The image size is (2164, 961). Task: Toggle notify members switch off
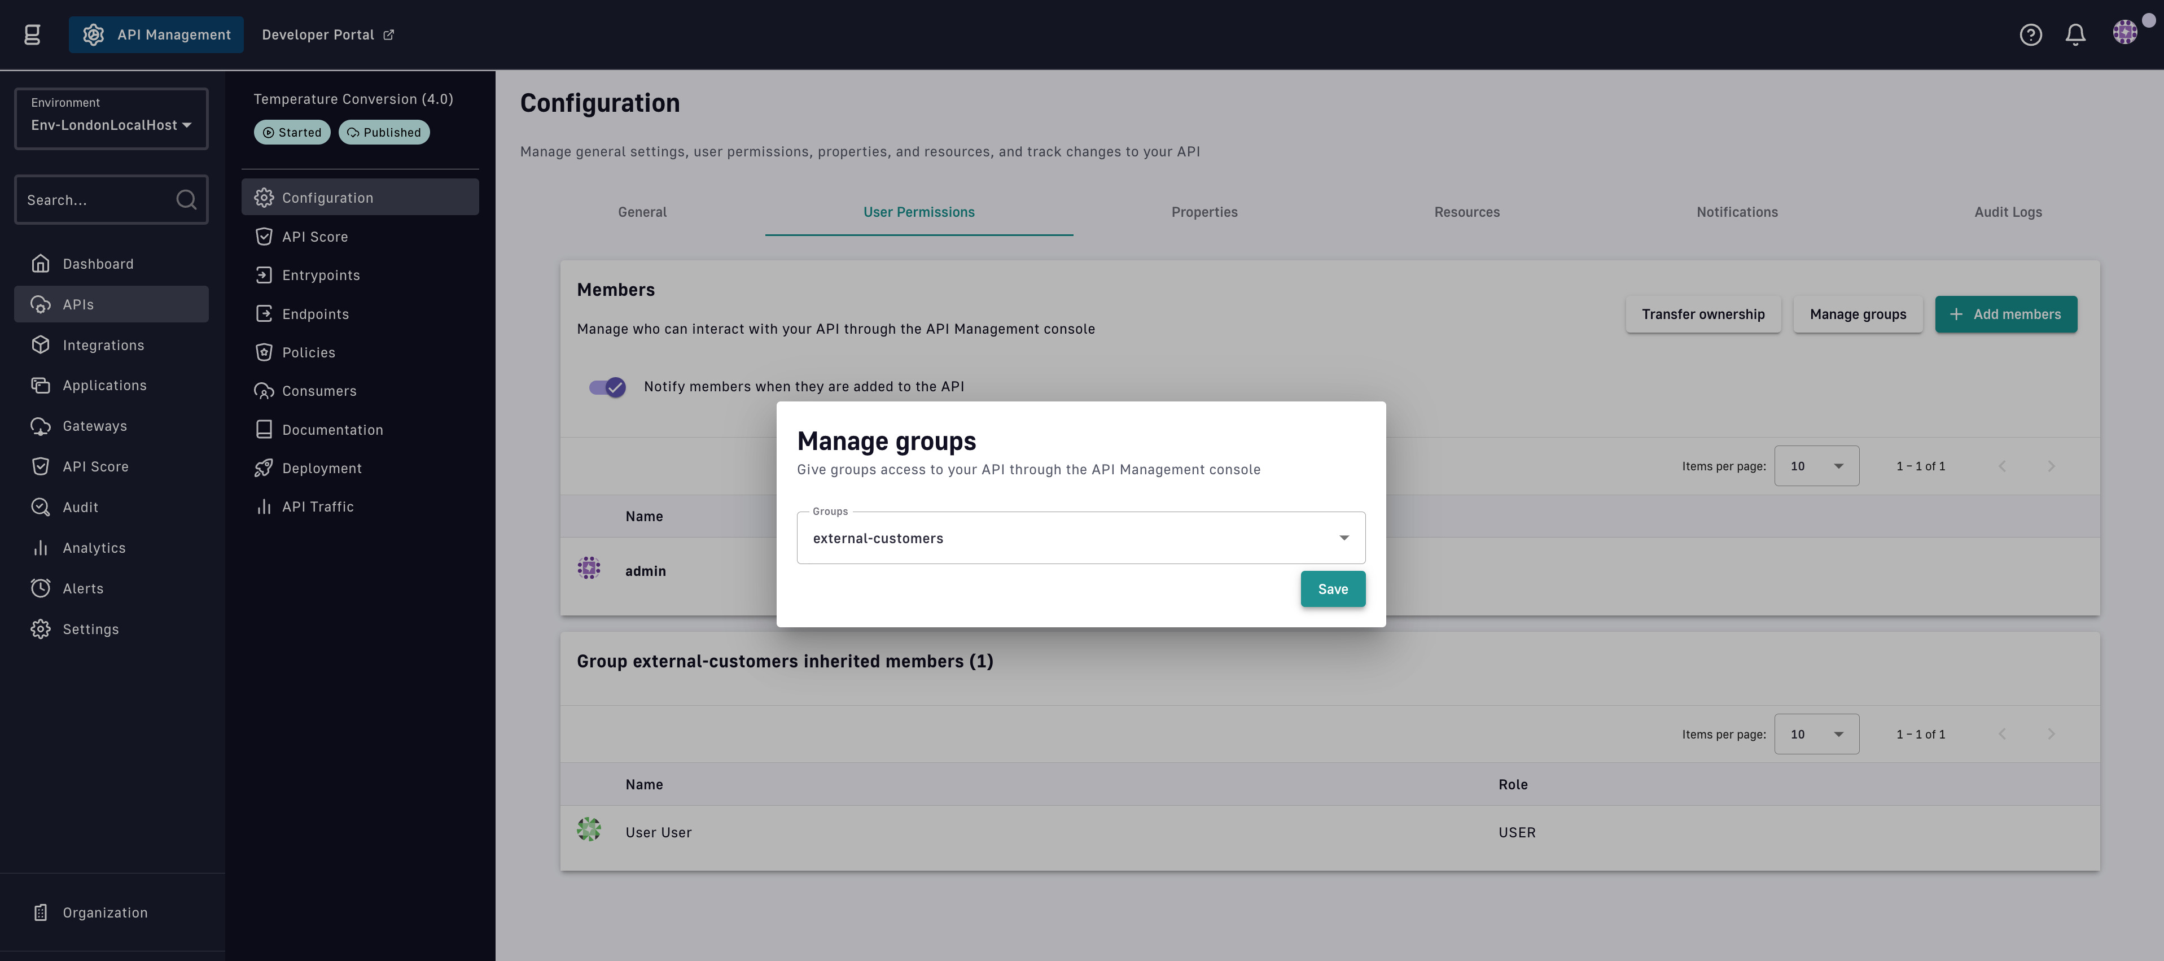(x=607, y=386)
